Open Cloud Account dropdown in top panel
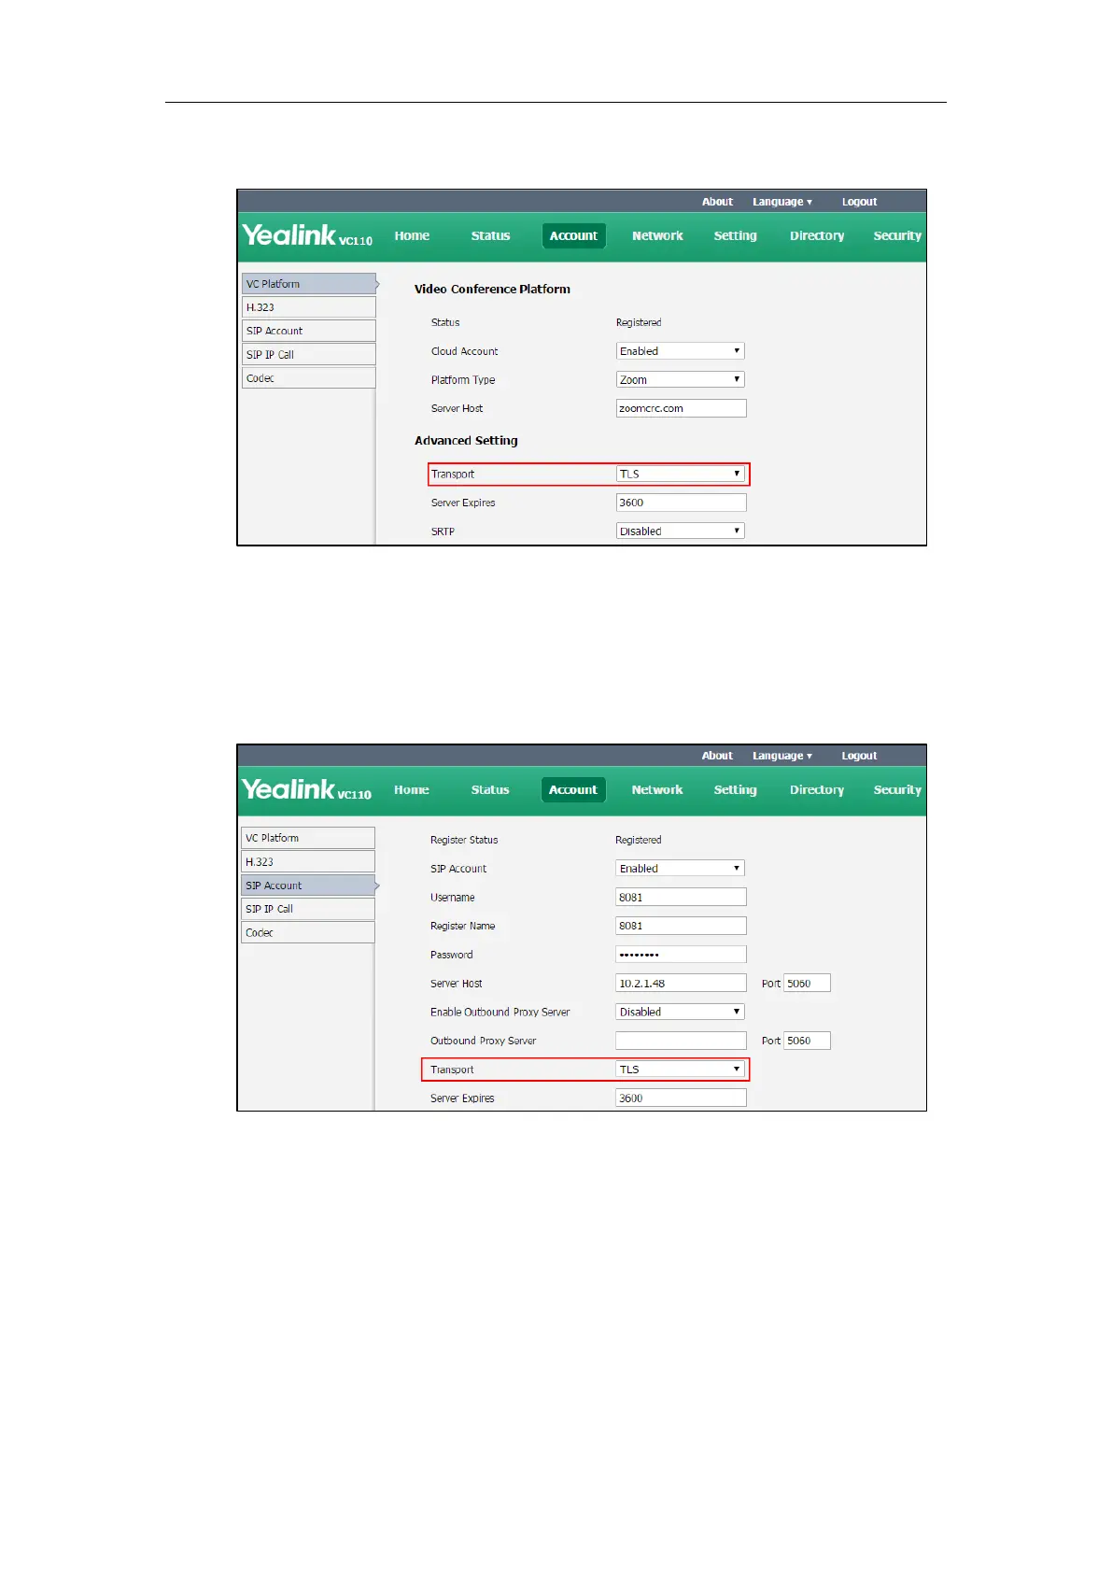 coord(681,351)
